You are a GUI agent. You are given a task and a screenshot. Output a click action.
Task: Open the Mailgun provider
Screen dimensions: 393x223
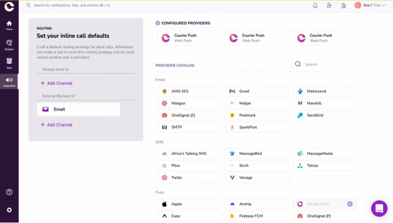(189, 103)
